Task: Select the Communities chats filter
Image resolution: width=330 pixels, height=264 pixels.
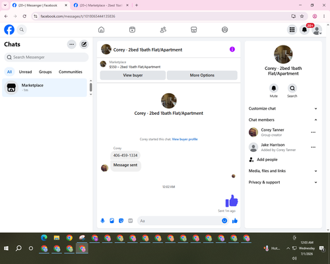Action: click(71, 72)
